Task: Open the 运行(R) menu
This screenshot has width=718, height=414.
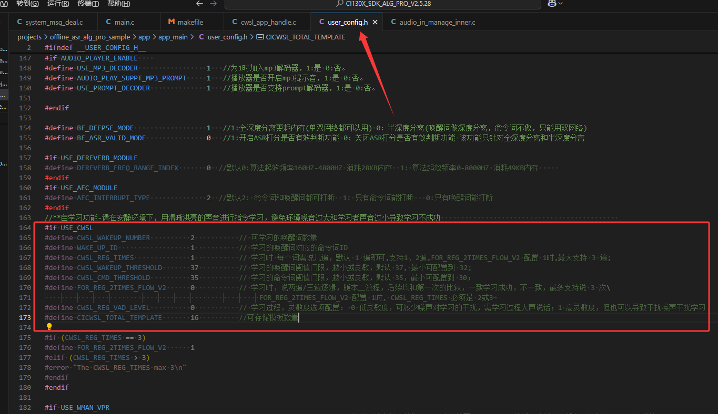Action: click(x=58, y=4)
